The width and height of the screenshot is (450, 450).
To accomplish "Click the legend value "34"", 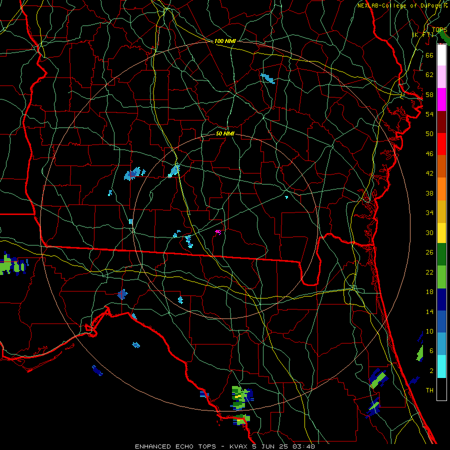I will click(429, 213).
